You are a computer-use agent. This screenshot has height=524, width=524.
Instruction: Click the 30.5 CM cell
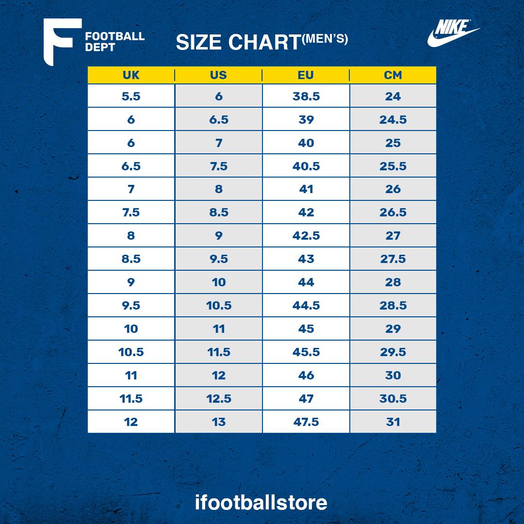tap(393, 399)
